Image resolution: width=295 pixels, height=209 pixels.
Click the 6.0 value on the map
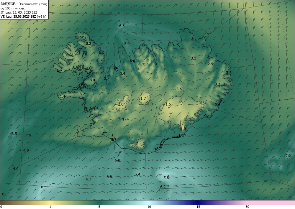[132, 61]
